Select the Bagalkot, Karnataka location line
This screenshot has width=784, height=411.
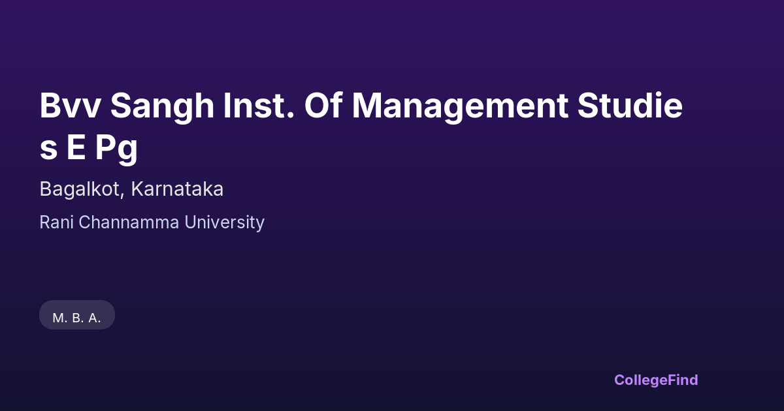[x=131, y=189]
